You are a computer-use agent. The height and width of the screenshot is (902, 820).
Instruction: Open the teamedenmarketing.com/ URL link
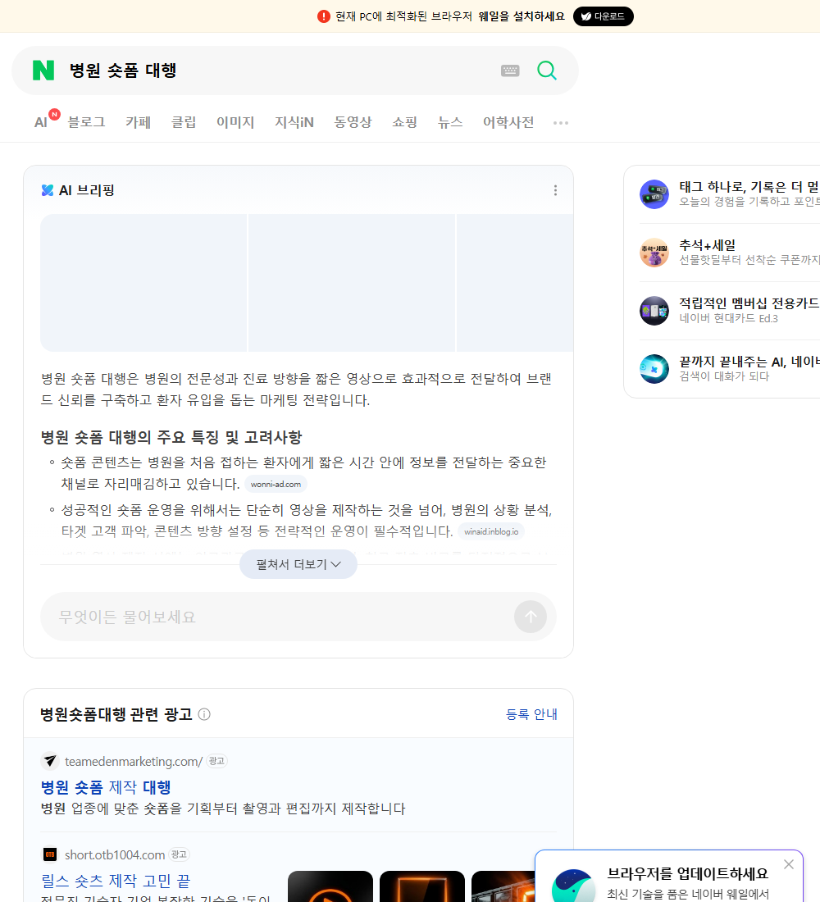click(134, 761)
